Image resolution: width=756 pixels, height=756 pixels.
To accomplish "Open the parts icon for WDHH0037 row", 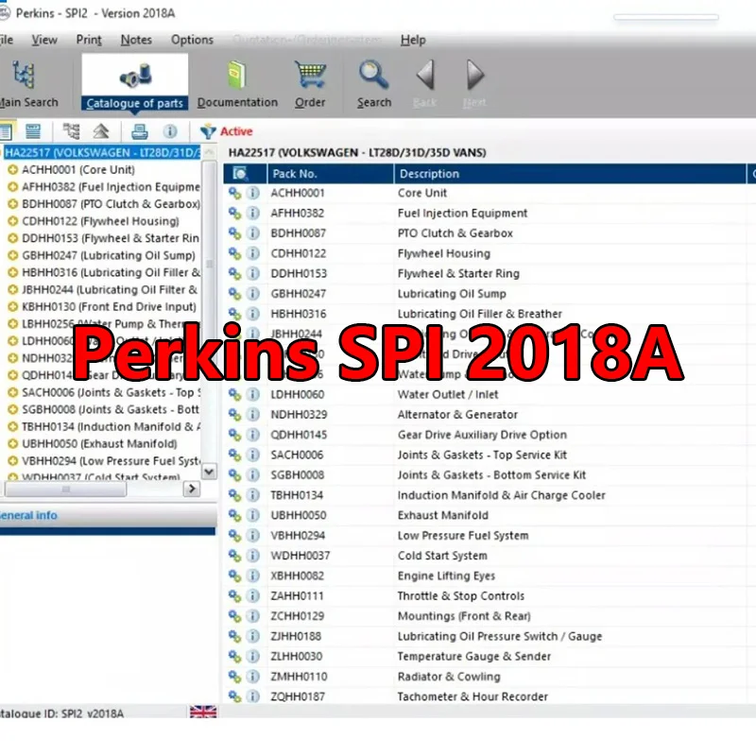I will [234, 556].
